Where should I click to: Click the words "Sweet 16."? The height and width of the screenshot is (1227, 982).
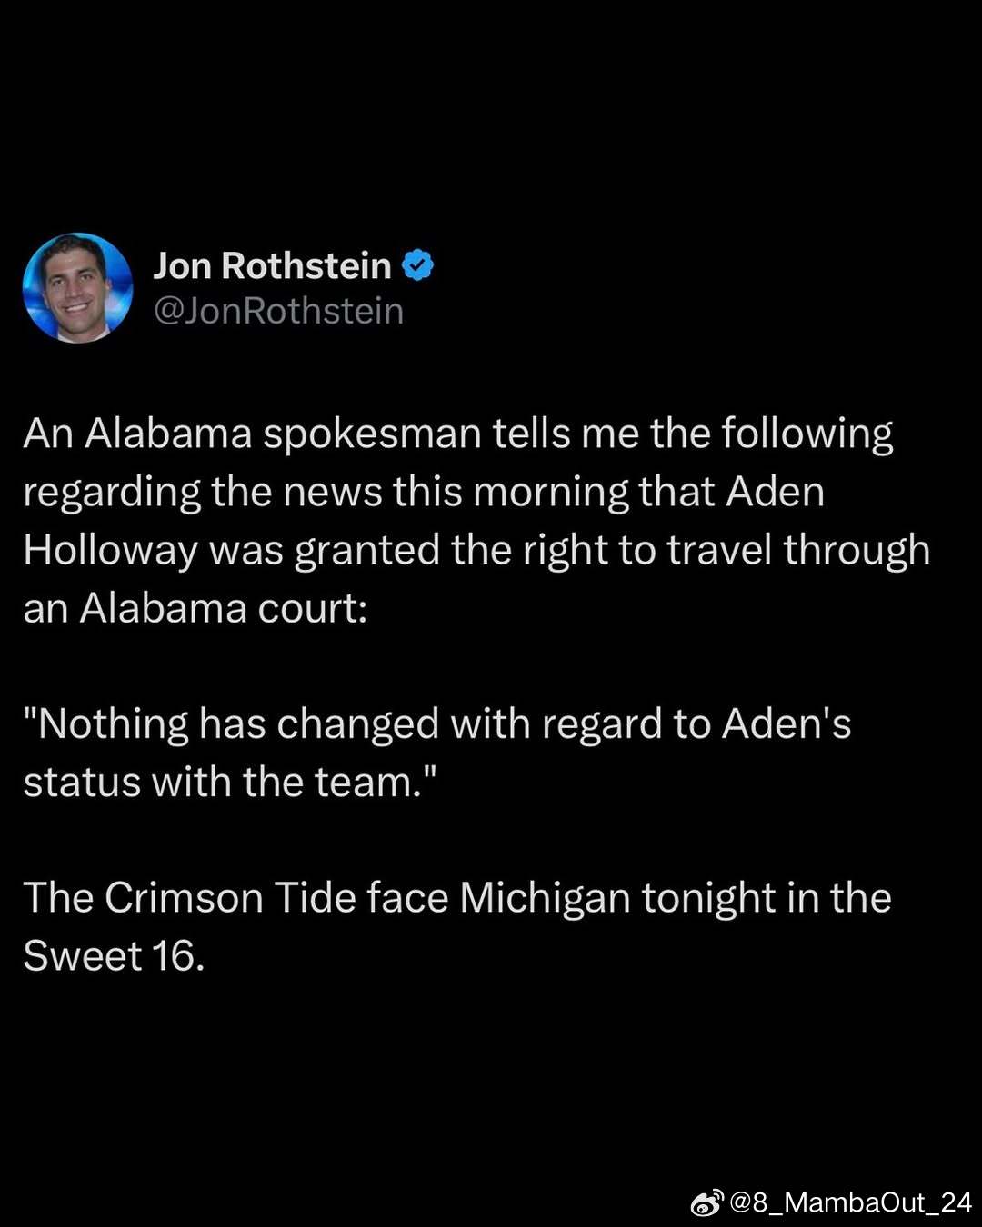point(114,956)
